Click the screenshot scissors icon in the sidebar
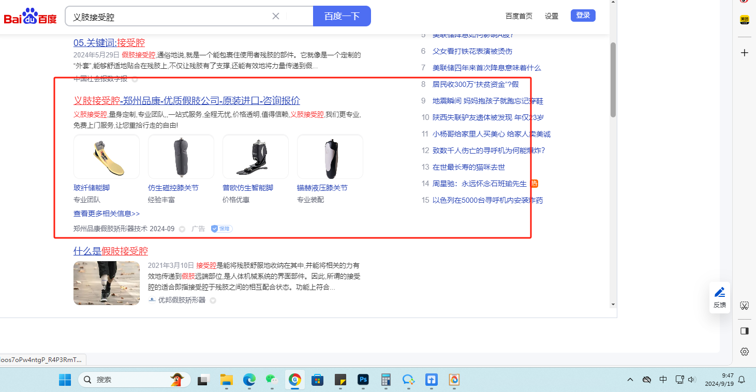756x392 pixels. coord(744,306)
